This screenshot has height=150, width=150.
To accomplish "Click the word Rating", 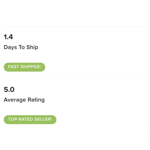I will (36, 100).
